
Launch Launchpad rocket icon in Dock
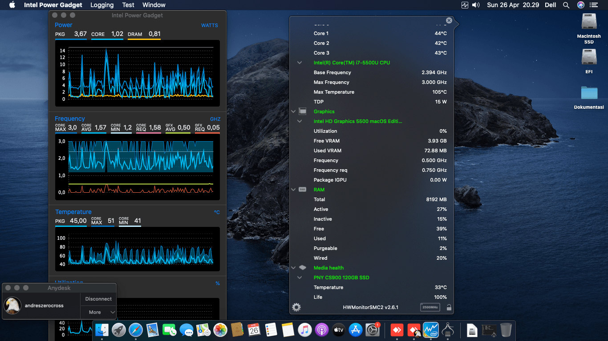coord(119,329)
